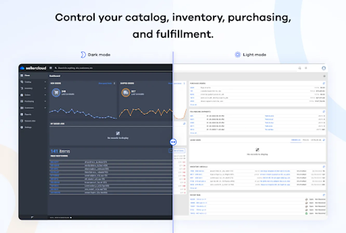The width and height of the screenshot is (346, 233).
Task: Open the Reports sidebar item
Action: click(33, 114)
